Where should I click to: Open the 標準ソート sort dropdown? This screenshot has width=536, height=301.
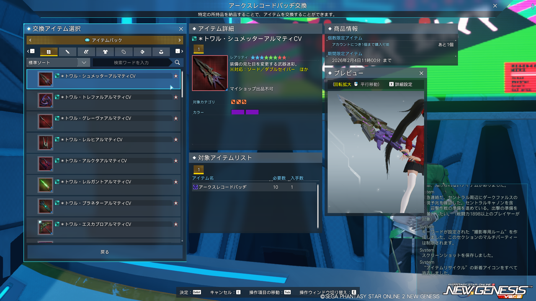coord(58,62)
